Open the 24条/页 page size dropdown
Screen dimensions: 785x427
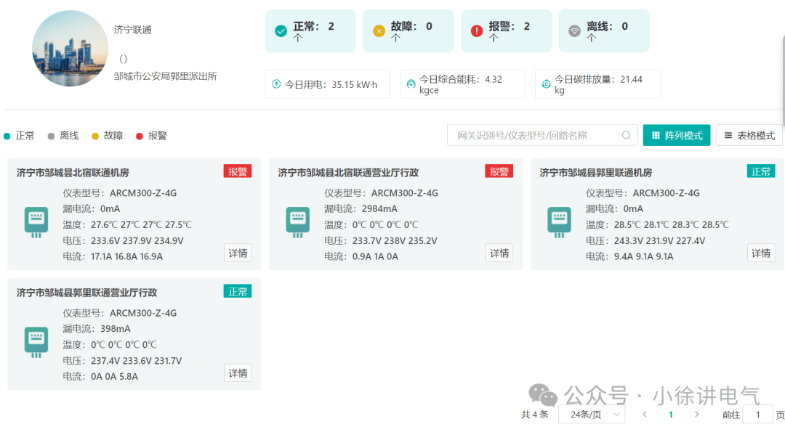point(592,415)
